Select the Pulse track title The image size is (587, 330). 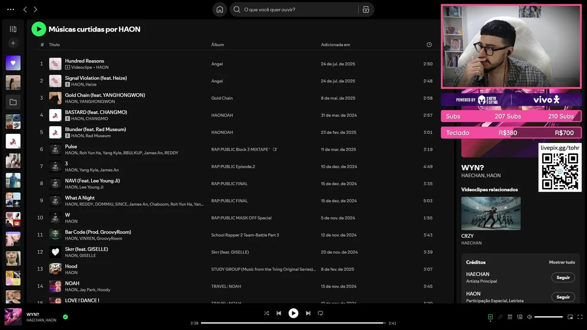(71, 146)
